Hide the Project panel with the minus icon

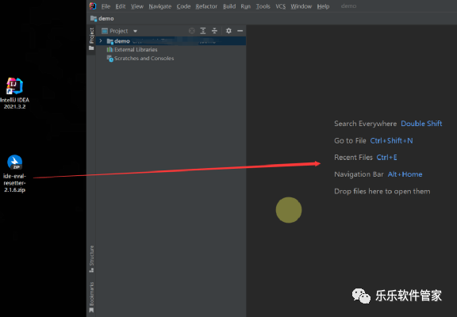[x=240, y=31]
